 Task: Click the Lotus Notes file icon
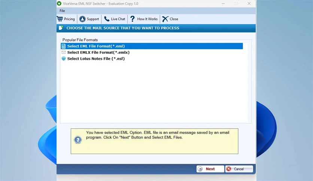coord(64,59)
